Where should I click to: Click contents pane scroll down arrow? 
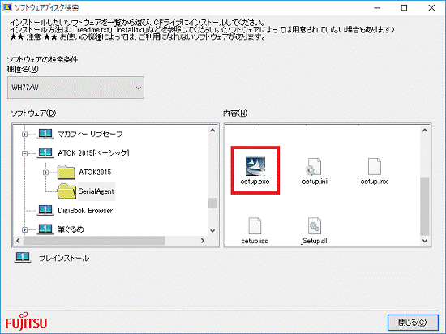point(425,241)
